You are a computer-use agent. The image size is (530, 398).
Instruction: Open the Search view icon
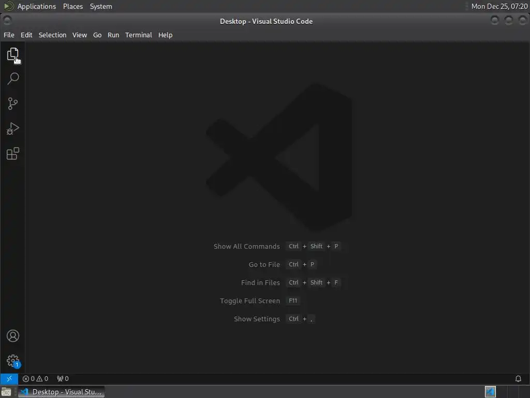point(13,79)
